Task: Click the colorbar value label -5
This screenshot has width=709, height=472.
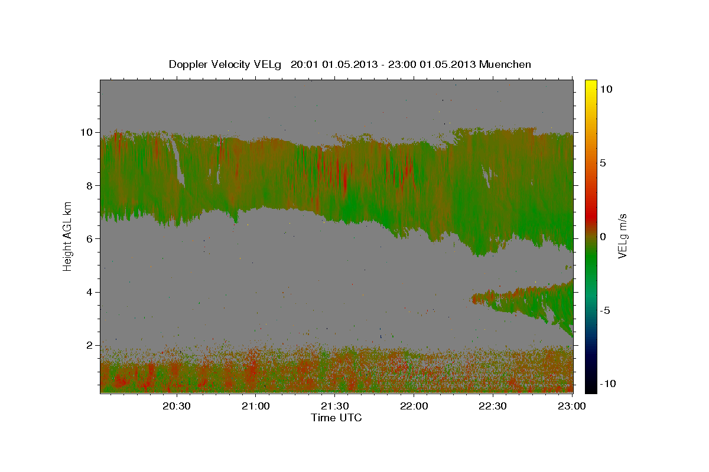Action: 604,310
